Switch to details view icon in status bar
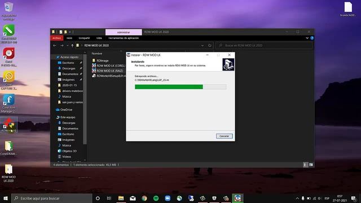 (305, 165)
